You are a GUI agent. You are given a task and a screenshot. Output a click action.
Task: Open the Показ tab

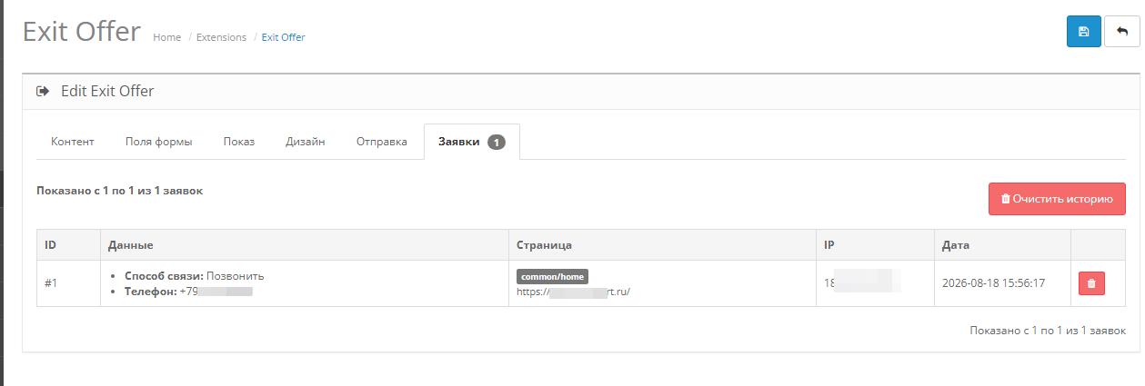[x=239, y=142]
